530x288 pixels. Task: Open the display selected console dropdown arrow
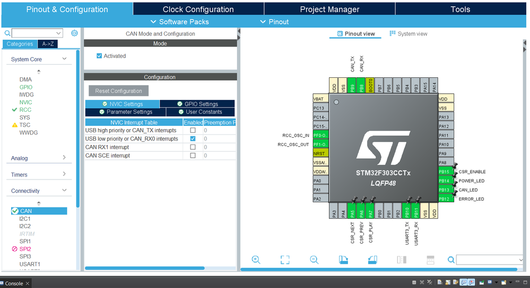point(496,282)
